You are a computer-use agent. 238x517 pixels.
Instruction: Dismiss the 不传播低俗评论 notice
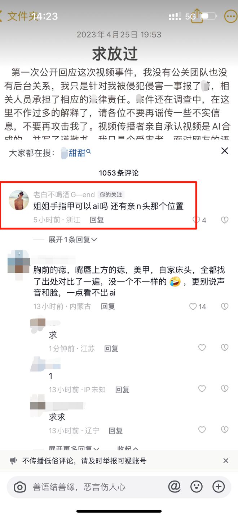[x=226, y=461]
